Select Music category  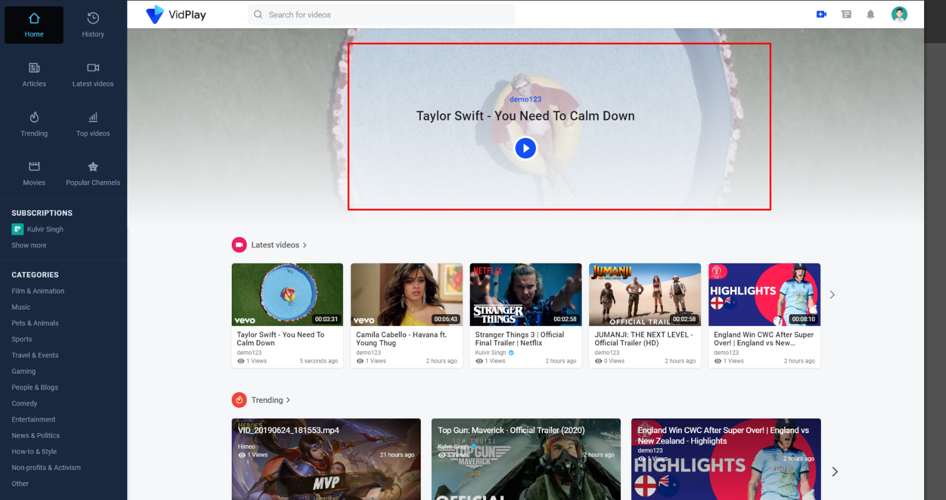(21, 307)
